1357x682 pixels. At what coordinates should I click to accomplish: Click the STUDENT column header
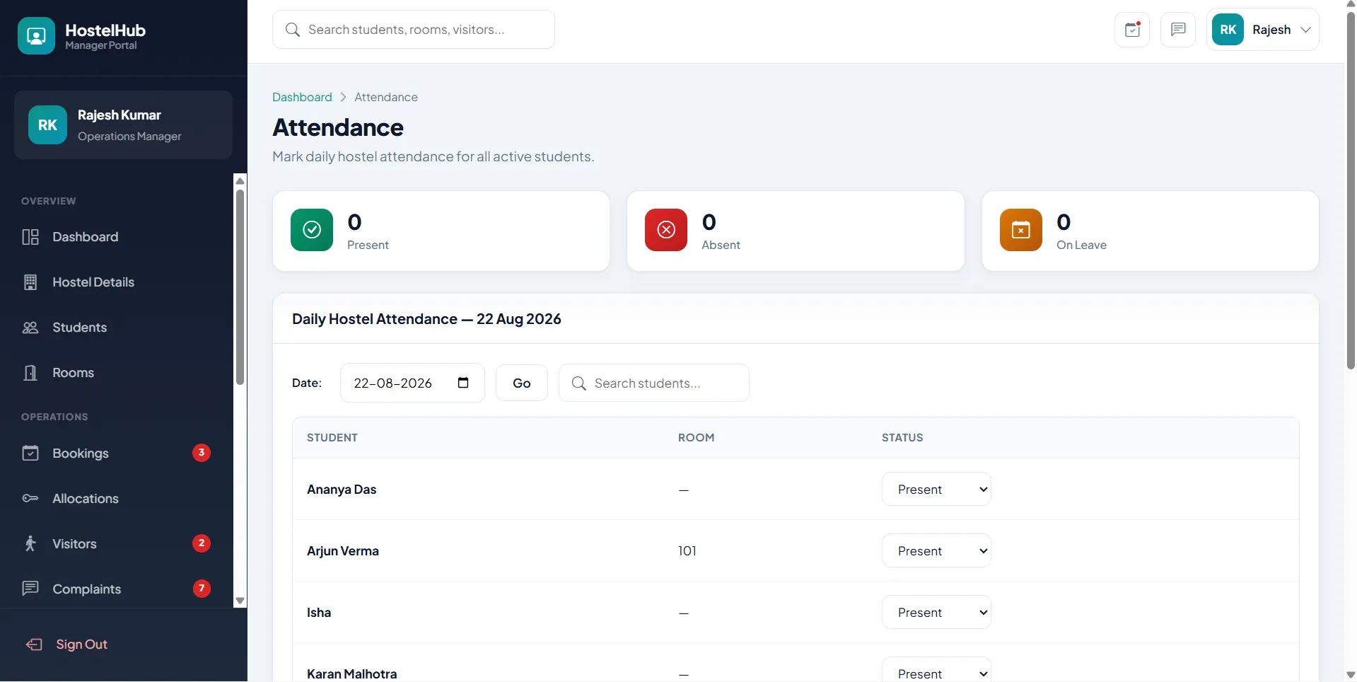[332, 438]
